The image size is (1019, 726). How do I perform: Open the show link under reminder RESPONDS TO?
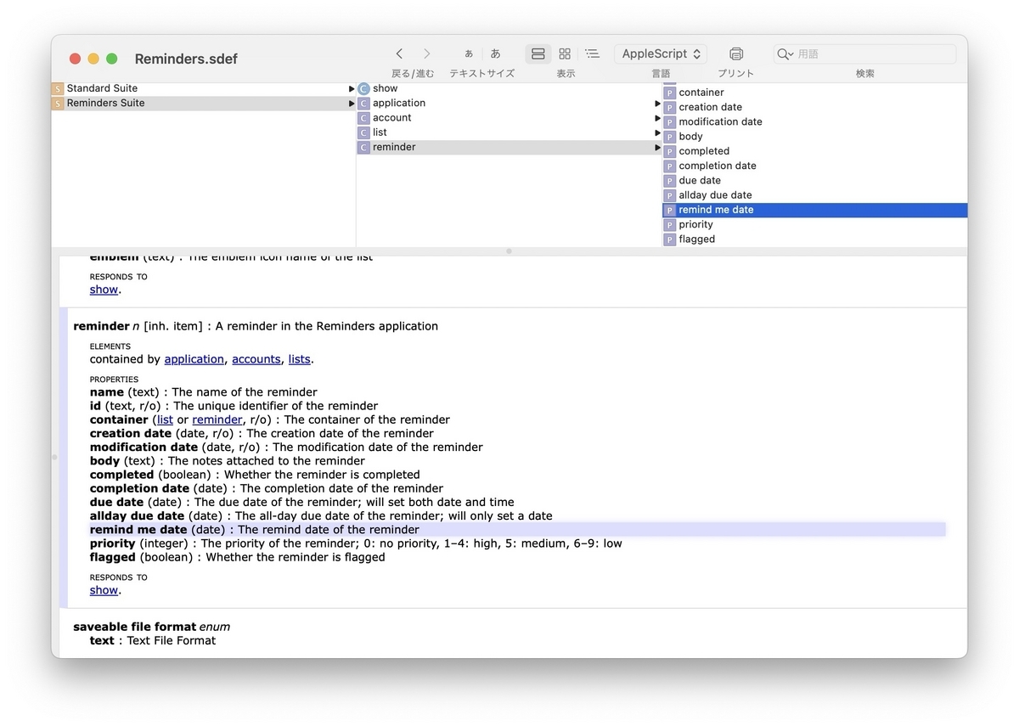[104, 590]
